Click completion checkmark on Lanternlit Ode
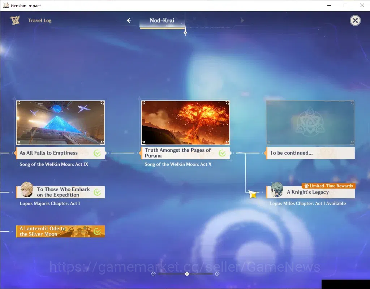The image size is (370, 289). coord(97,232)
